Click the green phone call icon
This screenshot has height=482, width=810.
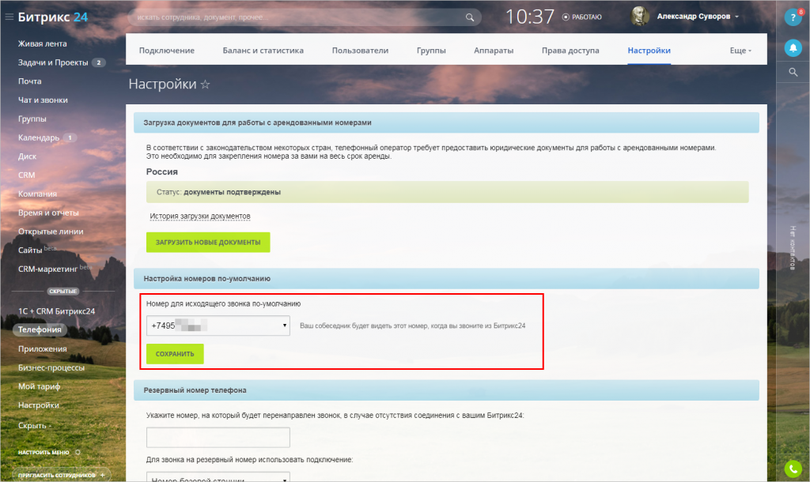[x=793, y=469]
